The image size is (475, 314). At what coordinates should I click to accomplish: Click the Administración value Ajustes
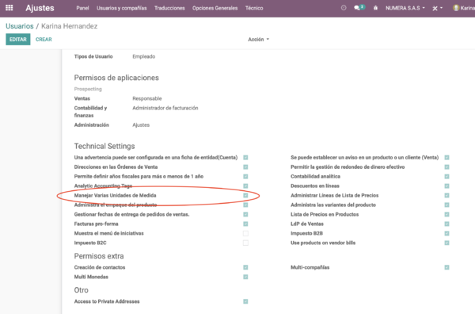[141, 125]
